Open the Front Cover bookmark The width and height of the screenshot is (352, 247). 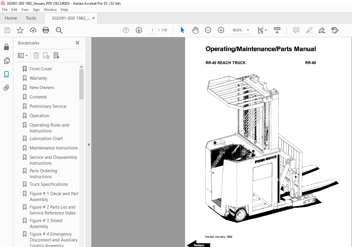[41, 69]
